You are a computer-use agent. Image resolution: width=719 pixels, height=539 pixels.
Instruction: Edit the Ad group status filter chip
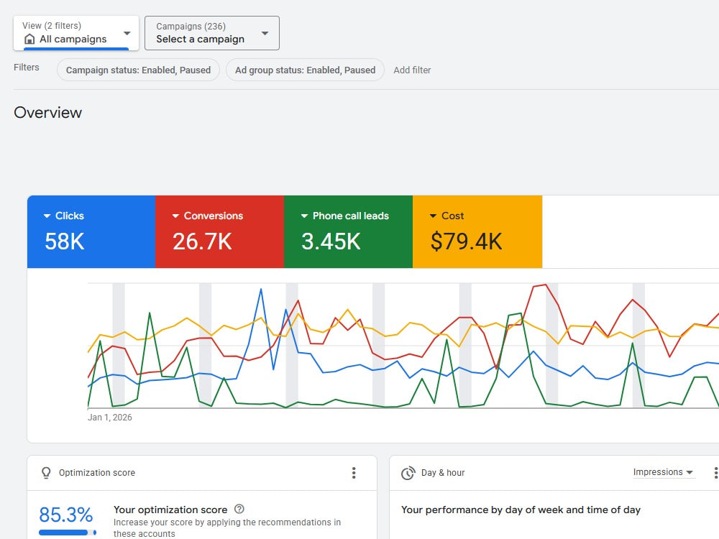(305, 70)
